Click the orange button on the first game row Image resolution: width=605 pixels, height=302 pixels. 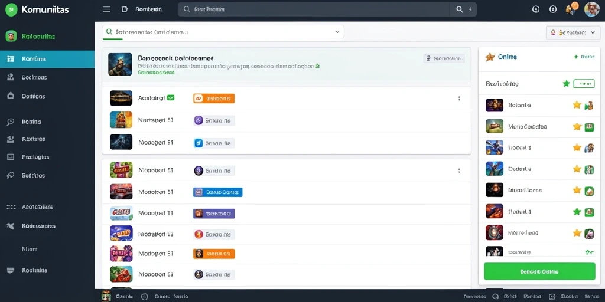click(x=214, y=99)
